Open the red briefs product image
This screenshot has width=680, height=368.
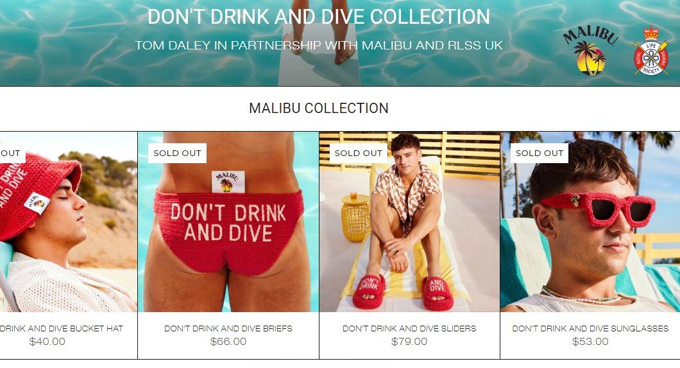[x=228, y=222]
